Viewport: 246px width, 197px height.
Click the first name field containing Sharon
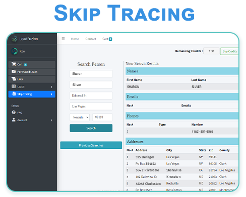click(91, 74)
